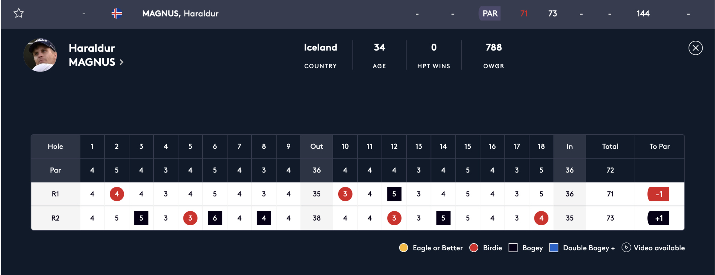Expand the chevron next to MAGNUS name
This screenshot has width=715, height=275.
pos(122,62)
